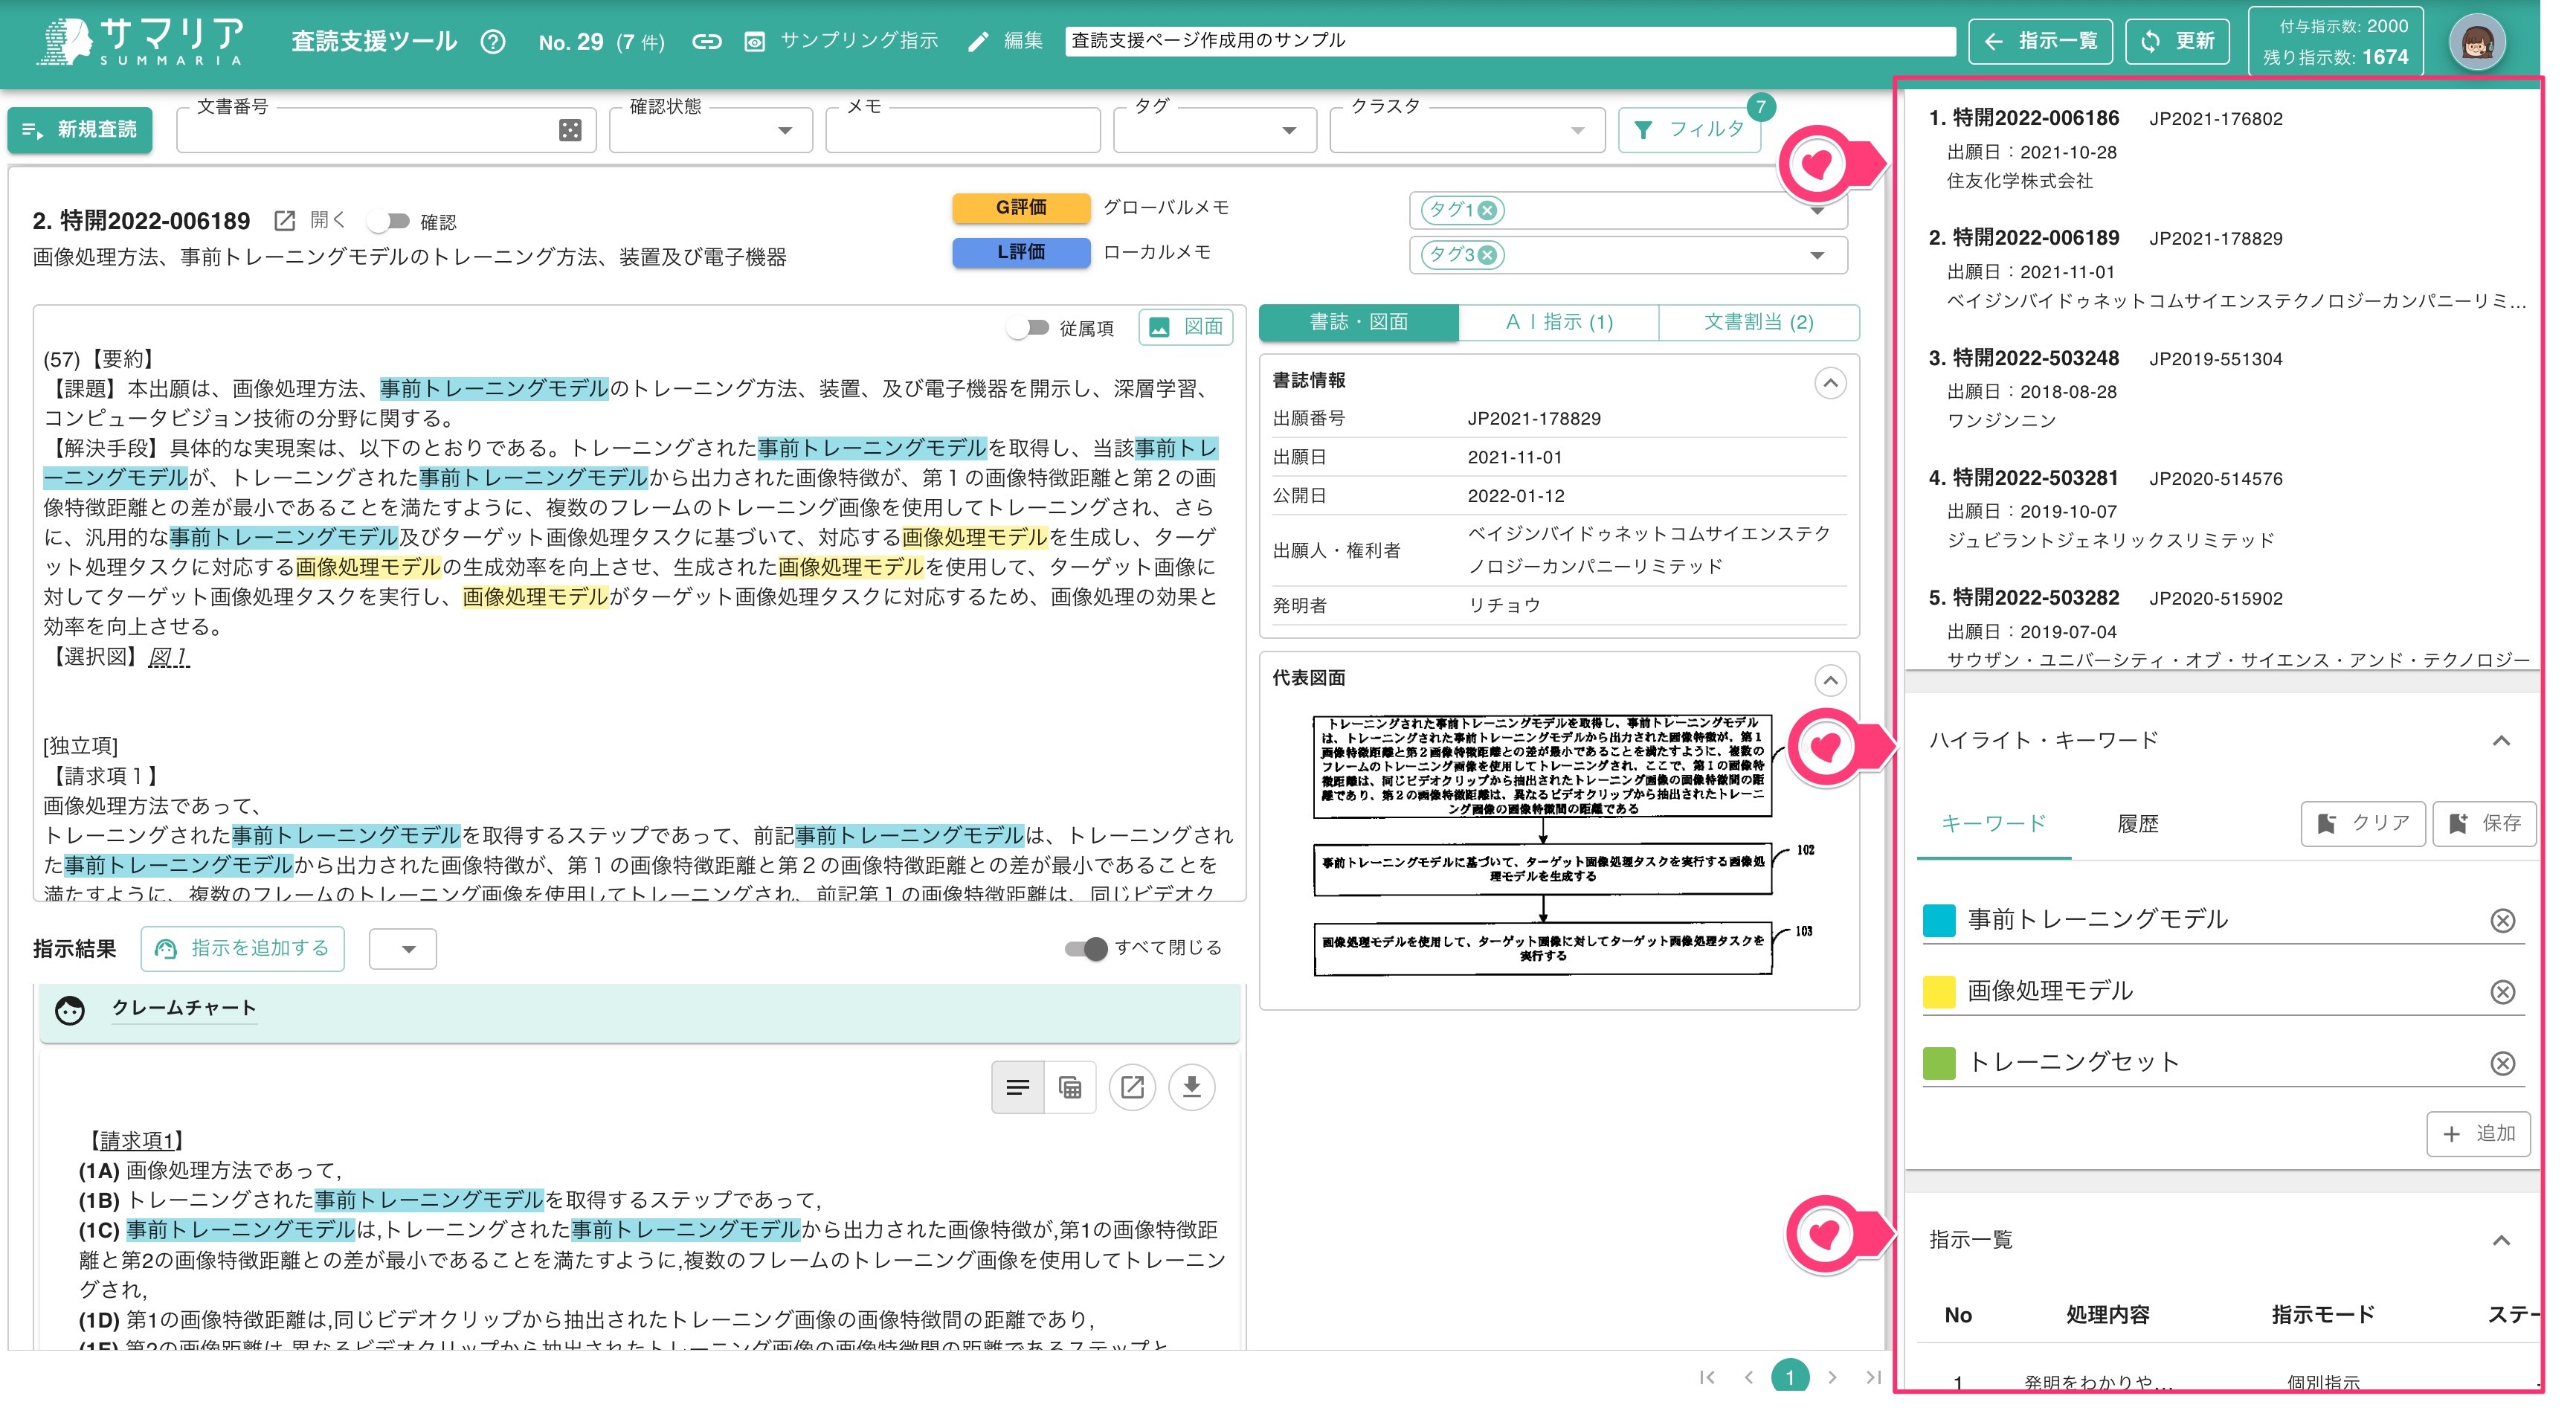2576x1425 pixels.
Task: Click the link-sharing icon in the header
Action: [709, 41]
